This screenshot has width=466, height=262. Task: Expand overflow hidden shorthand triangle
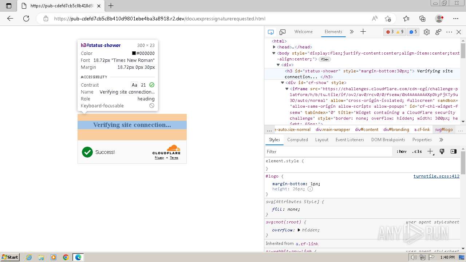(299, 230)
